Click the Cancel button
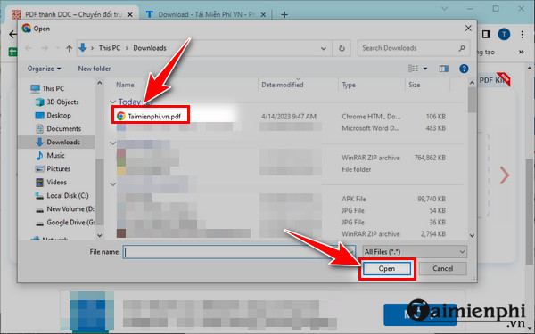The image size is (535, 334). point(442,269)
